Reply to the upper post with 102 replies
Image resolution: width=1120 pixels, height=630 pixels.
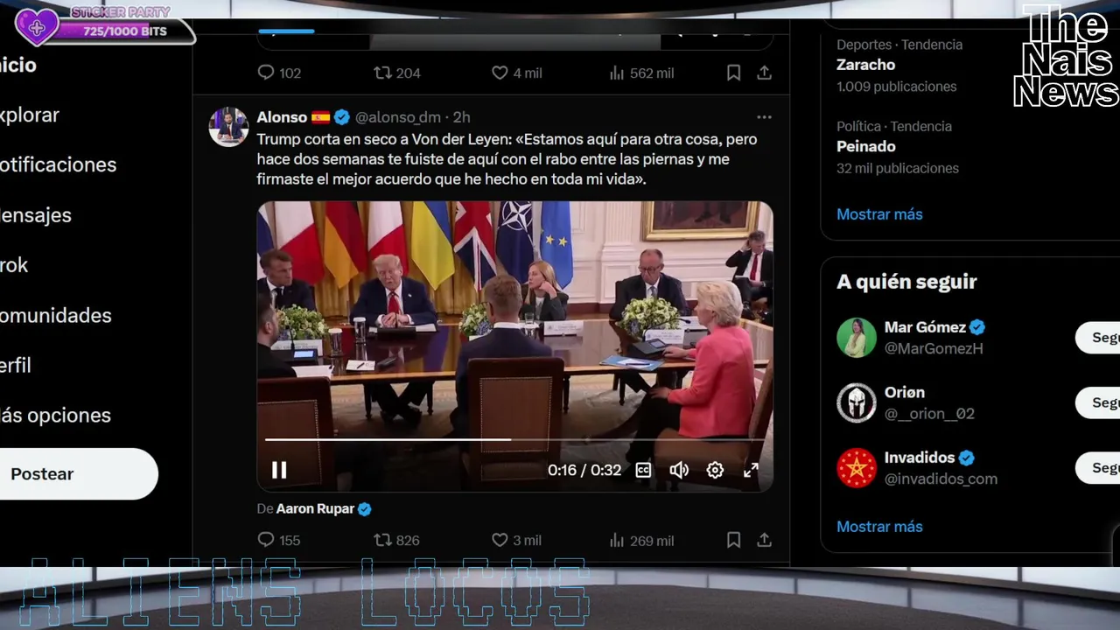point(279,73)
